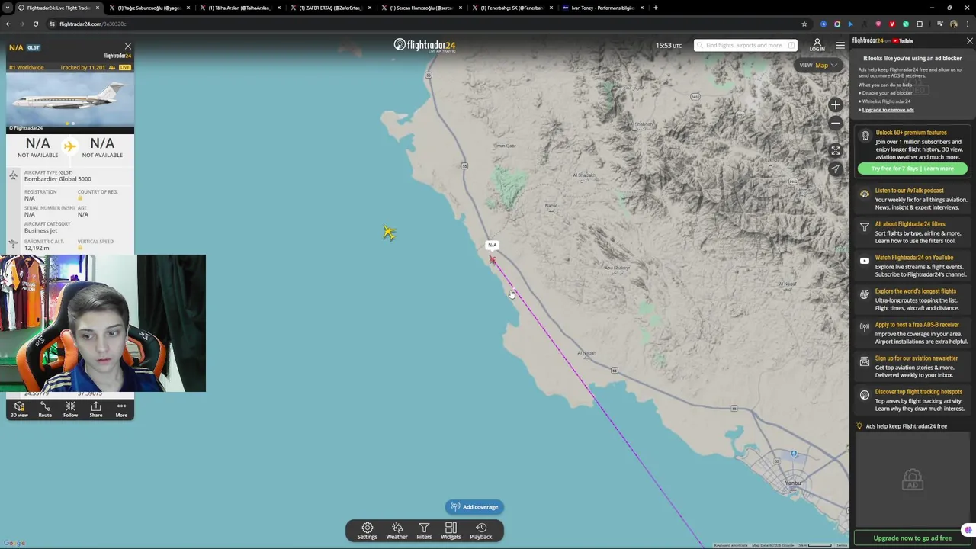Open the browser profile avatar

[953, 24]
